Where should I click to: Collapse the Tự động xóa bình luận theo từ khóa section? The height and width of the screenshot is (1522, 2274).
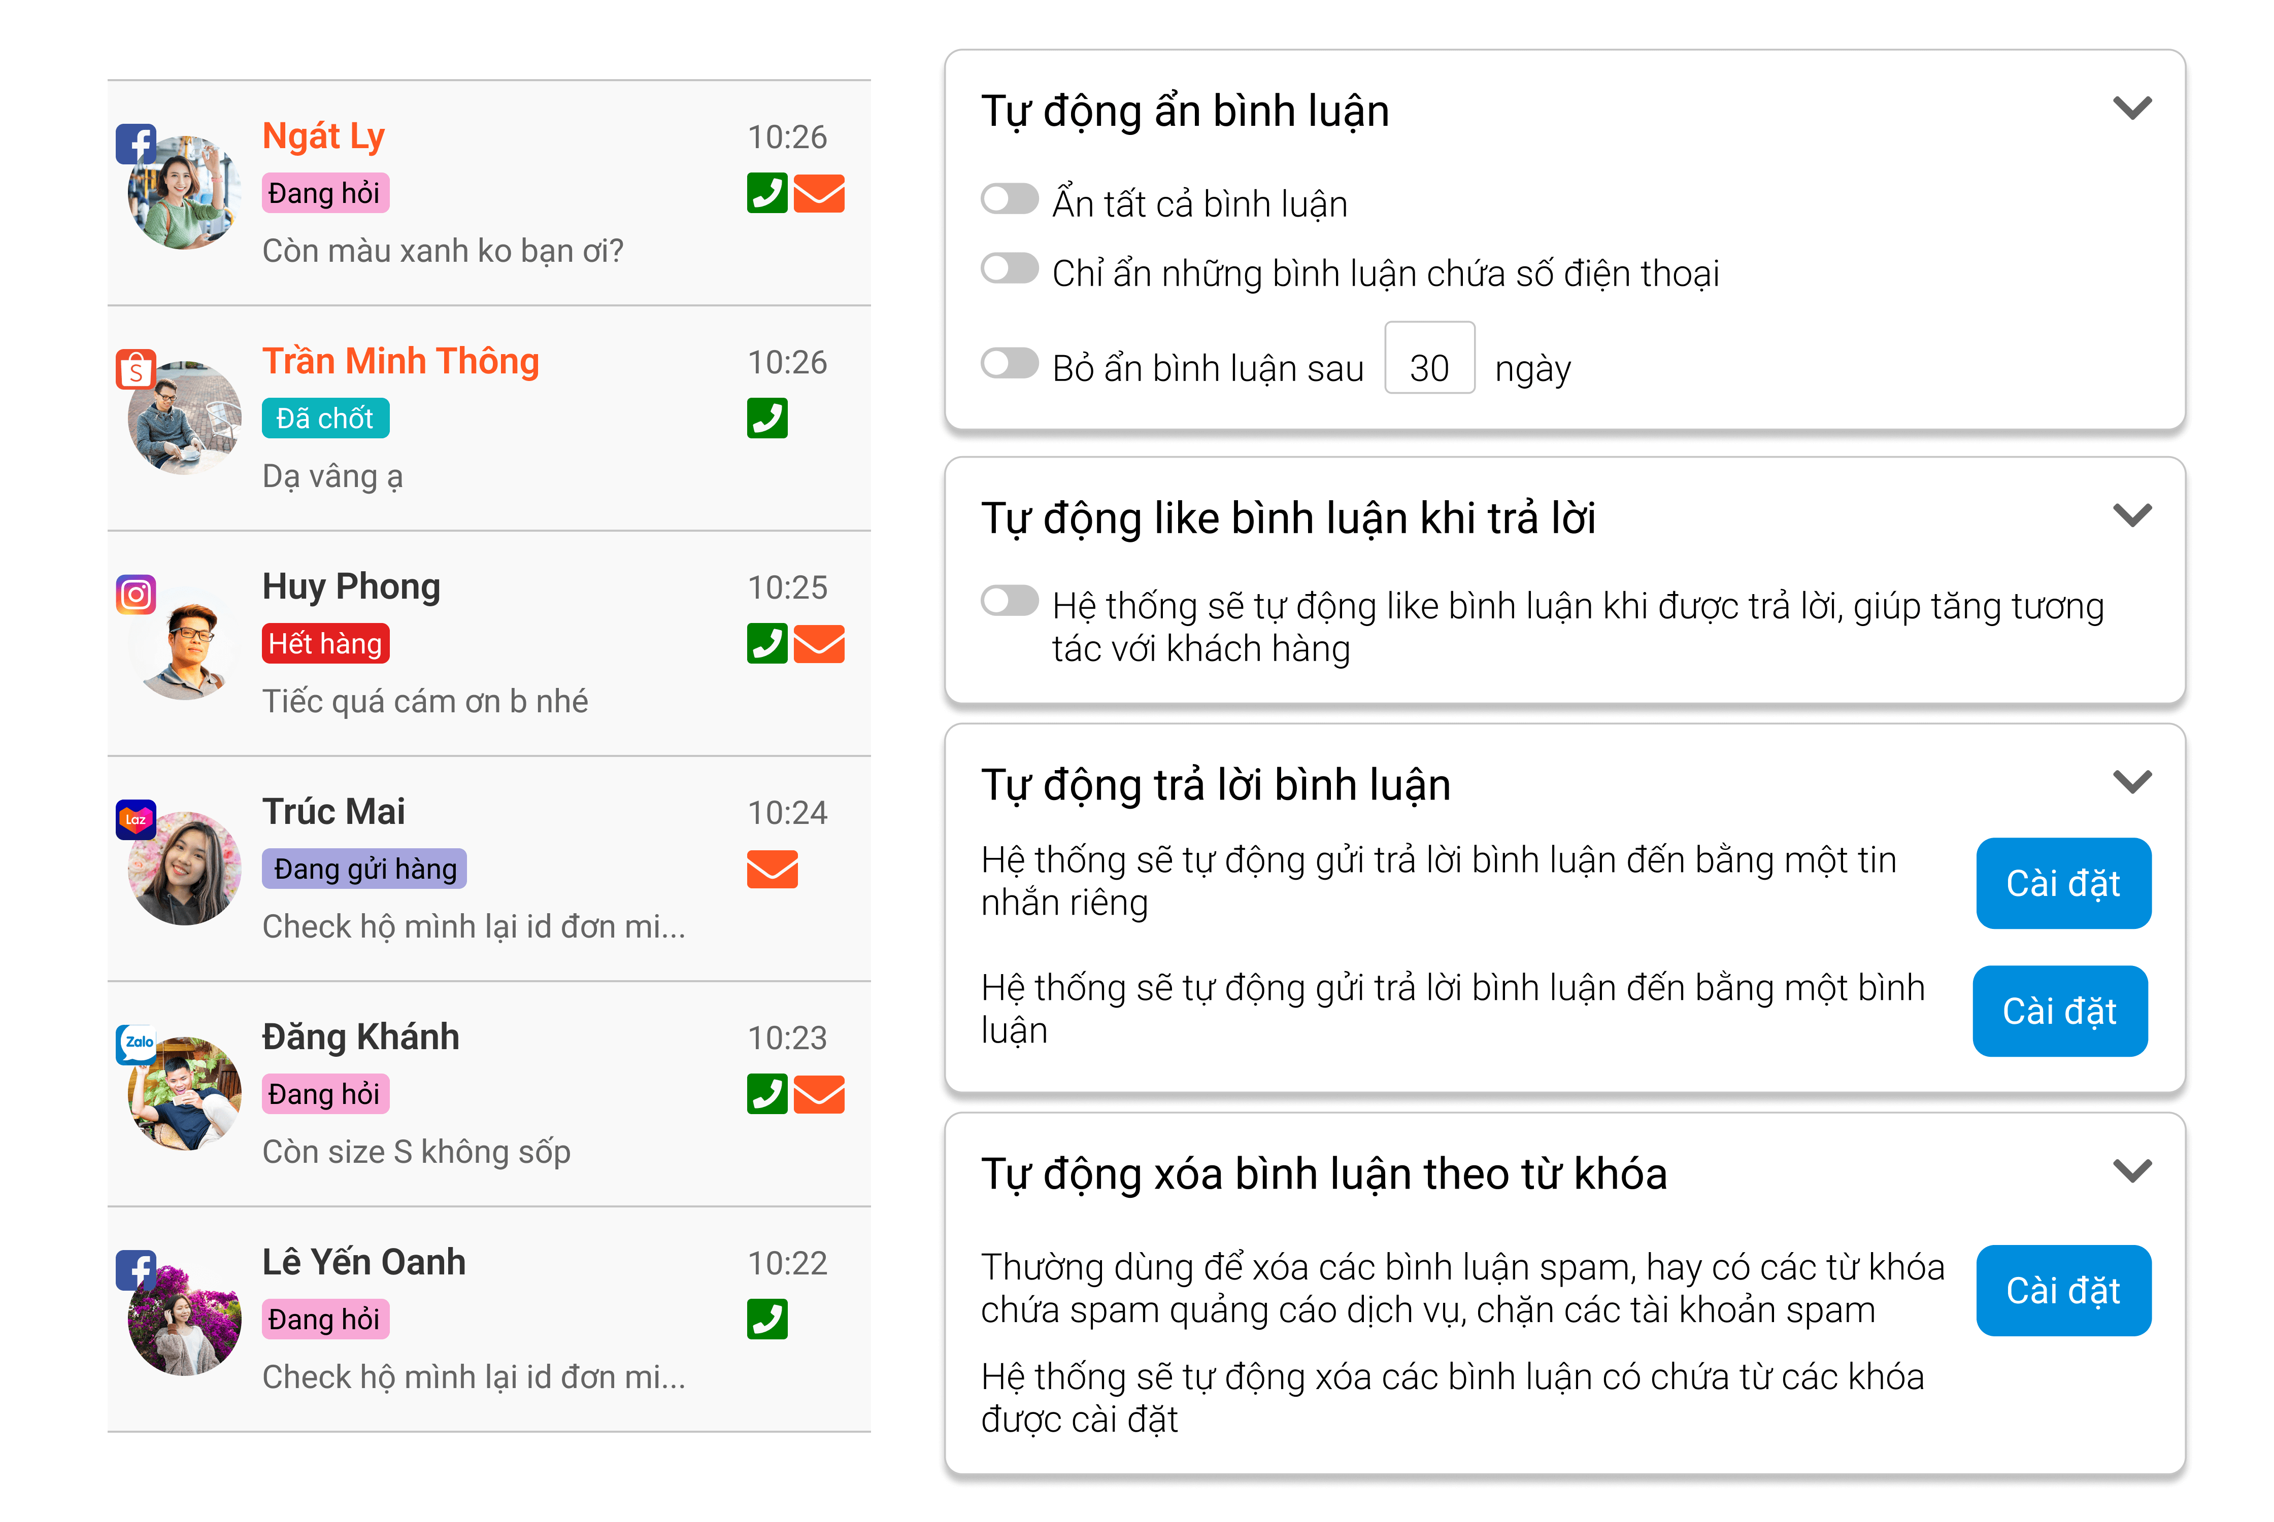(x=2132, y=1169)
